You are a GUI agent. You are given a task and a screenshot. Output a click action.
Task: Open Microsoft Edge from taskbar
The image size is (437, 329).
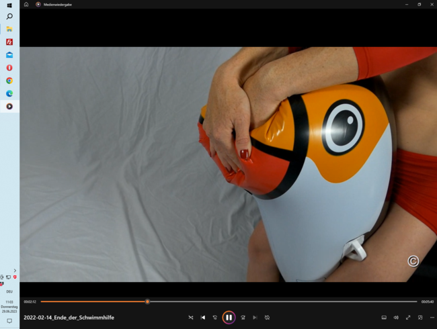pos(9,93)
